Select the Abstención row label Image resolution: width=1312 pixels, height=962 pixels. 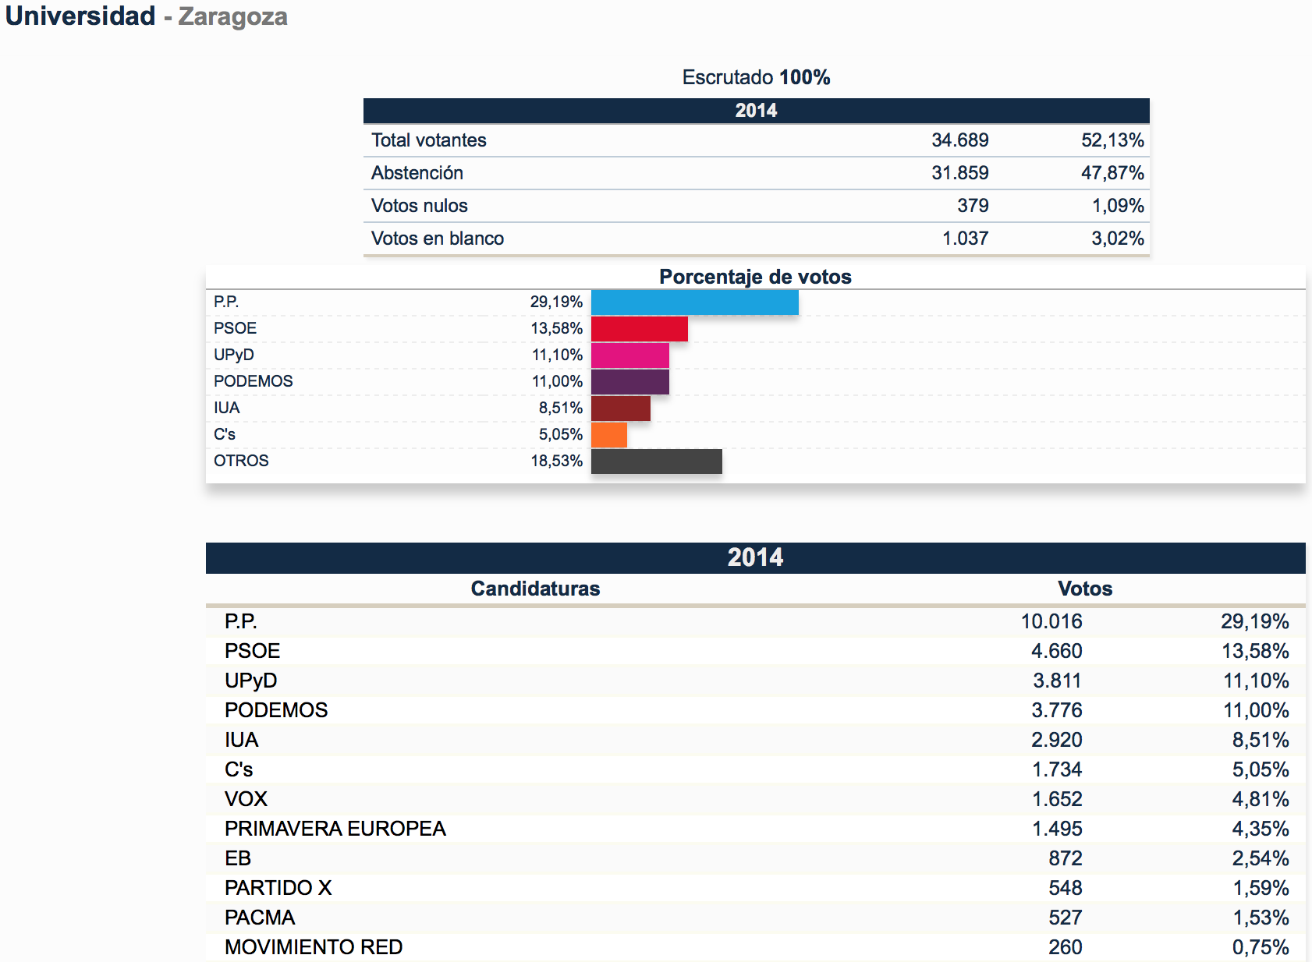click(417, 173)
